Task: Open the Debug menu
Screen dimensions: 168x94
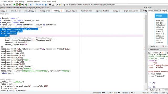Action: tap(22, 2)
